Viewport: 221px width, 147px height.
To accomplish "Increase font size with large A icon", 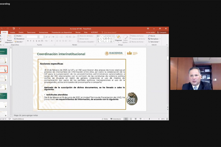I will (x=47, y=37).
